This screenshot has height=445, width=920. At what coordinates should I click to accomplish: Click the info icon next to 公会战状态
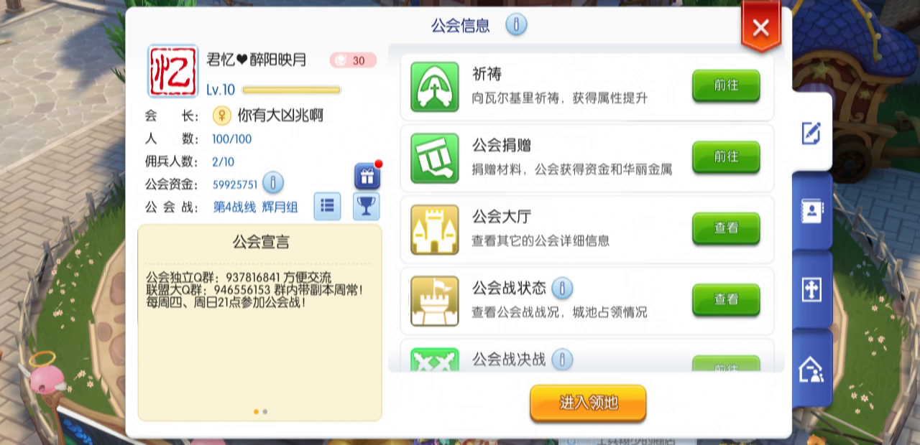point(562,289)
